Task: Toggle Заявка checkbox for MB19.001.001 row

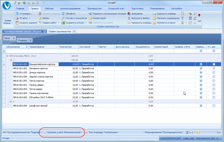Action: (201, 64)
